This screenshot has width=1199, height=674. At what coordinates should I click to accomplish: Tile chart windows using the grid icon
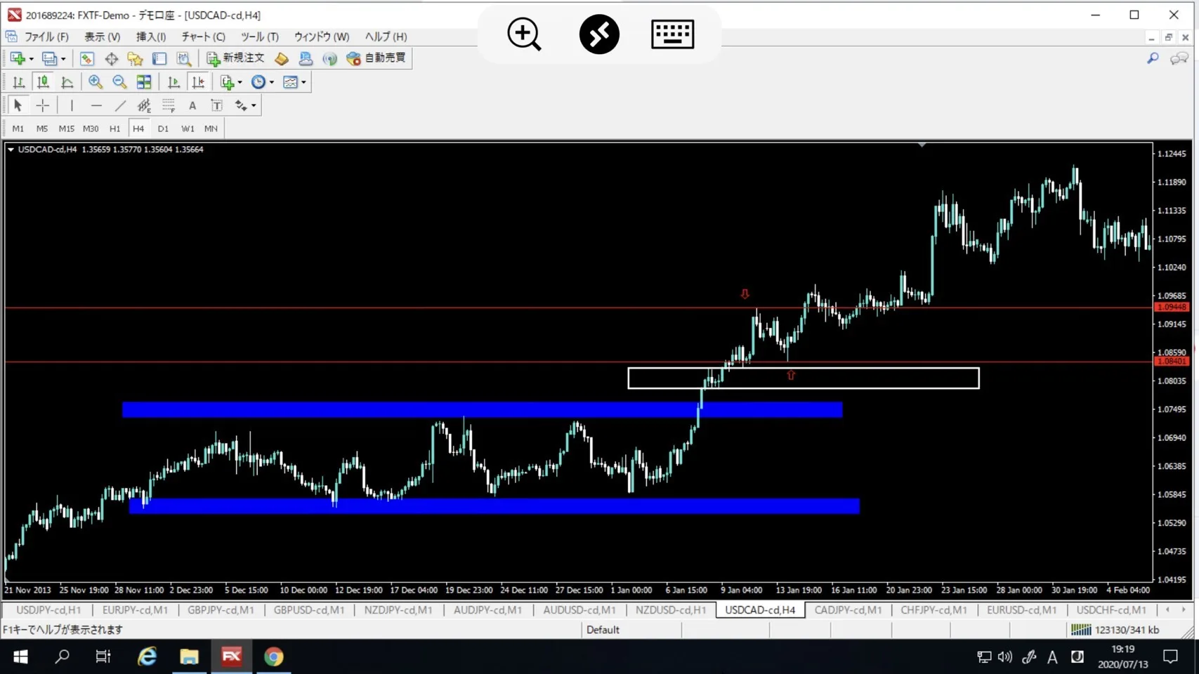(x=144, y=82)
